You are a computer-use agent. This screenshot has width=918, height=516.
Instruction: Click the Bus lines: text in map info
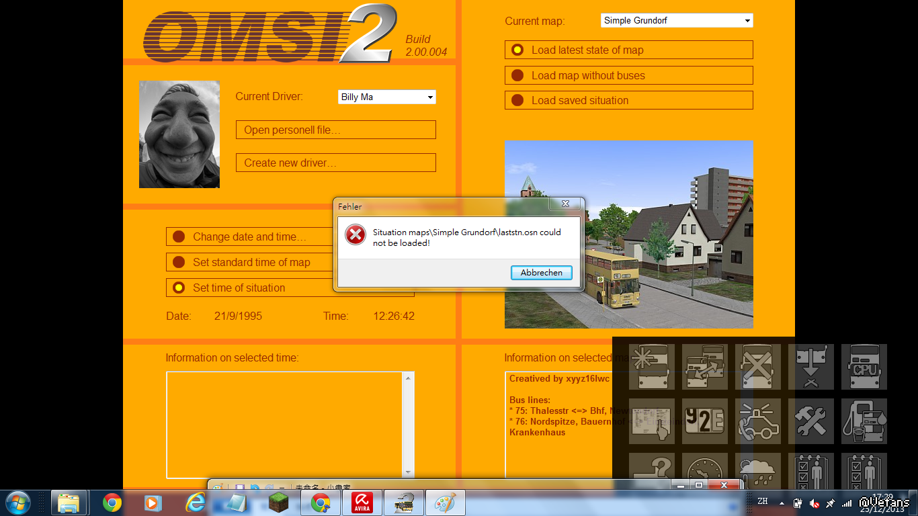pos(530,400)
